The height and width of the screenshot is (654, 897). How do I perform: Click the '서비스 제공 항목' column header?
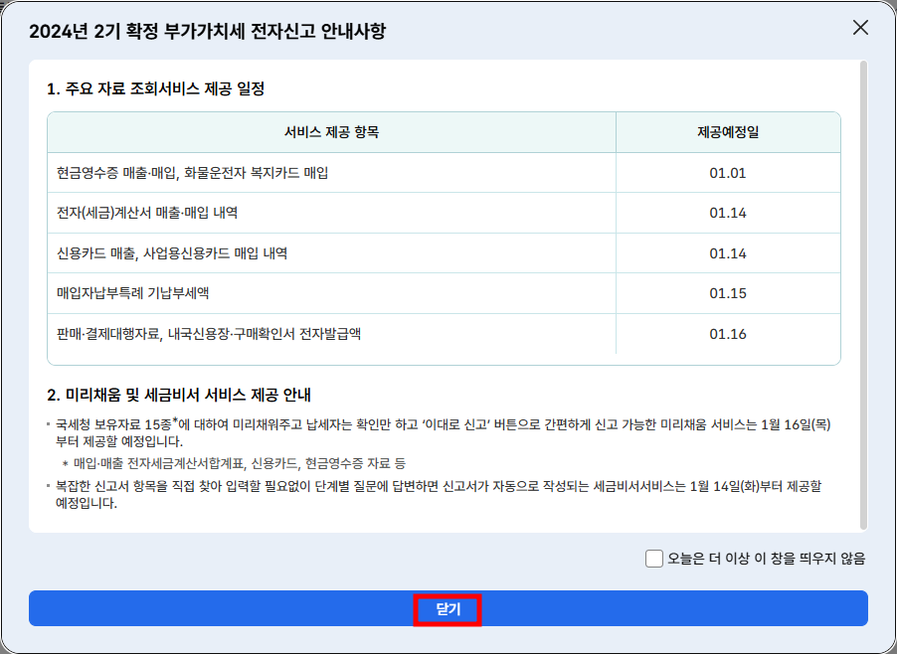pos(332,132)
